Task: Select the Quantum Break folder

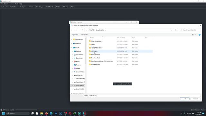Action: (x=96, y=58)
